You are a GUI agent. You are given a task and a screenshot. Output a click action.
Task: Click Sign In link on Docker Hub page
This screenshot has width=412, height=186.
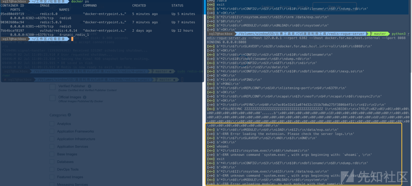point(303,7)
